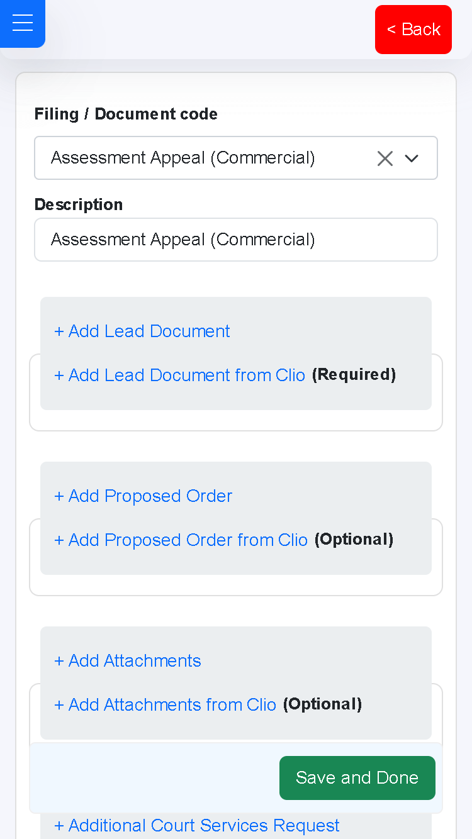
Task: Click + Add Proposed Order
Action: pos(143,496)
